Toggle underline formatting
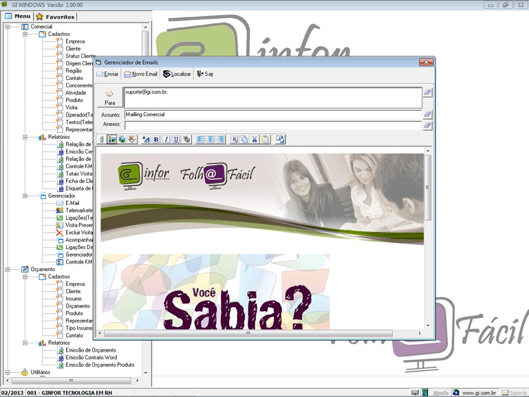This screenshot has width=529, height=397. (x=176, y=139)
